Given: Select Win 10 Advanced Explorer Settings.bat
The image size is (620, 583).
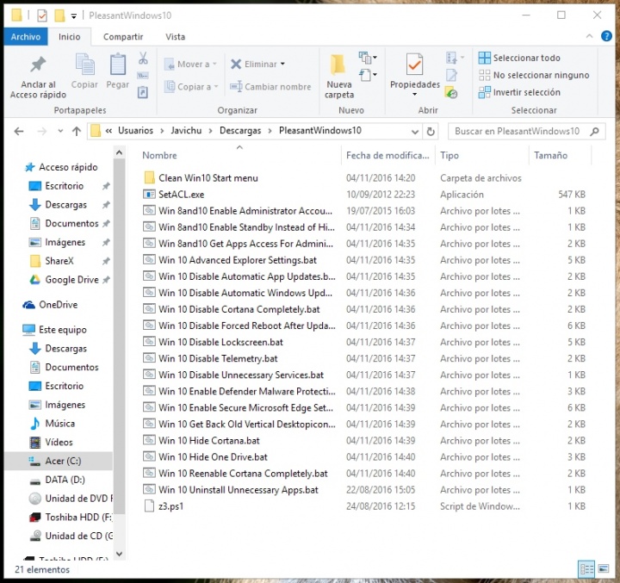Looking at the screenshot, I should [x=230, y=260].
